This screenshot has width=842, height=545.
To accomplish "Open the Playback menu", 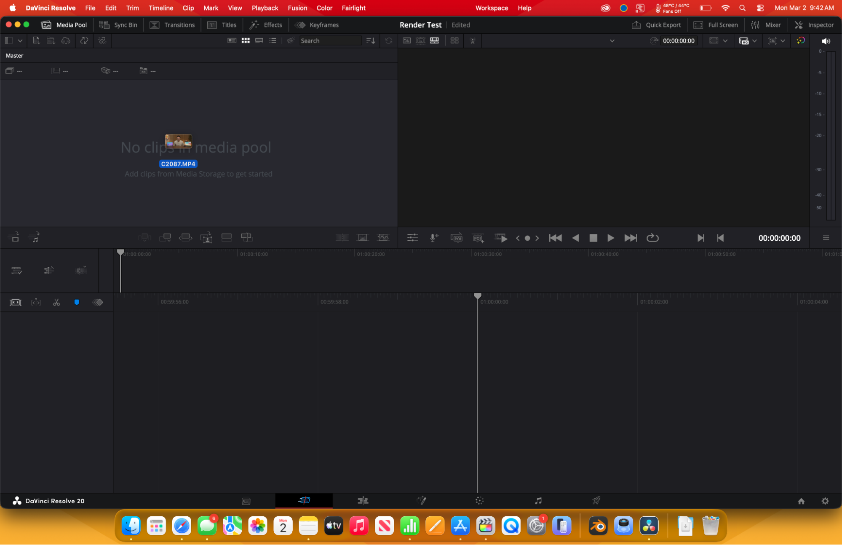I will (265, 8).
